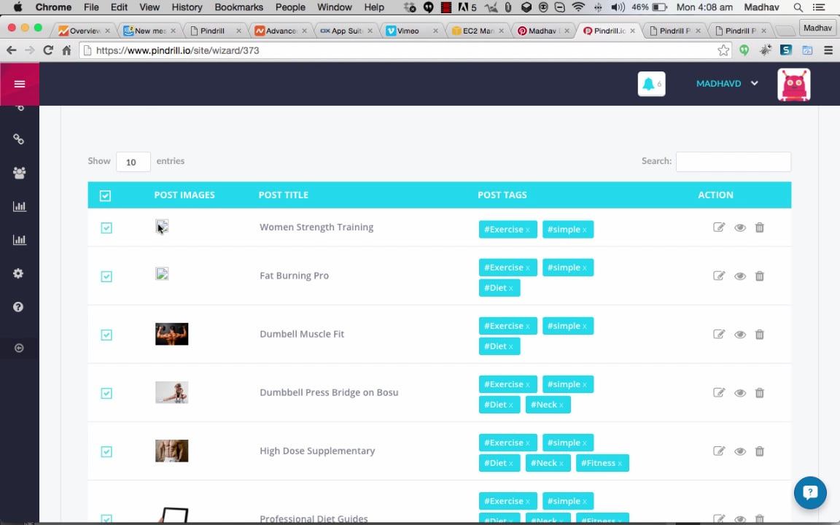The image size is (840, 525).
Task: Edit the Women Strength Training post
Action: 719,227
